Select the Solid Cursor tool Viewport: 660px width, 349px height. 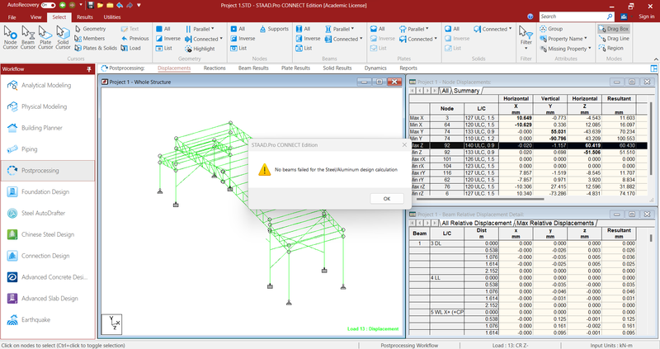(63, 37)
